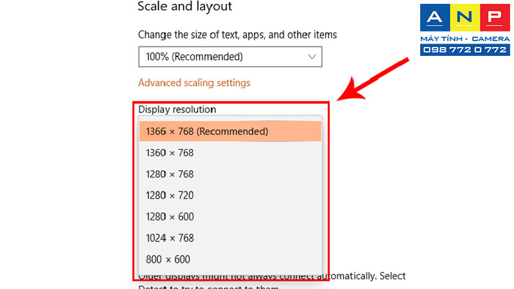Viewport: 514px width, 289px height.
Task: Select the 1024 × 768 resolution
Action: 230,238
